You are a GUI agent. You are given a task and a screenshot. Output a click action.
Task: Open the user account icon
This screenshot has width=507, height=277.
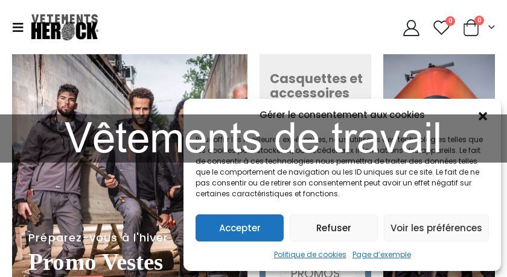click(x=411, y=28)
